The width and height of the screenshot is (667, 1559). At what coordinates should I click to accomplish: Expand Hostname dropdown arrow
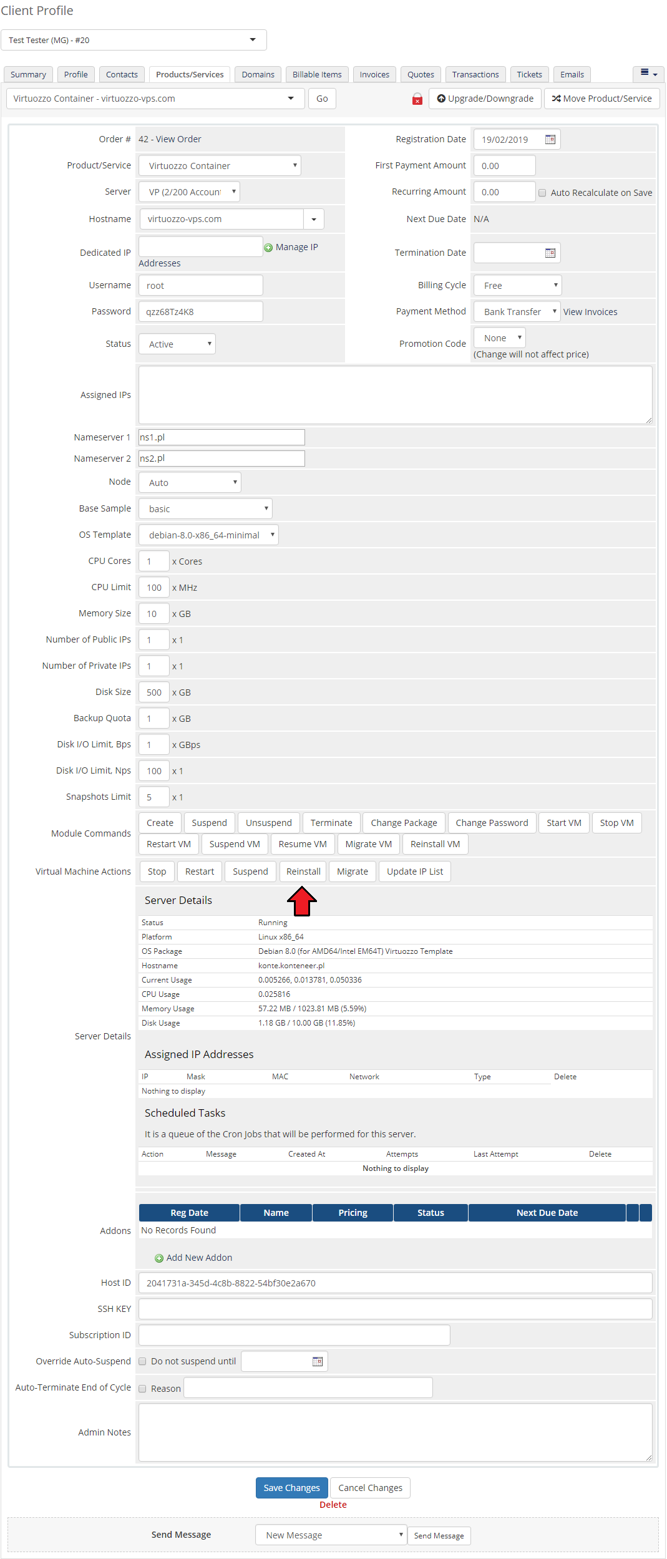(x=314, y=219)
